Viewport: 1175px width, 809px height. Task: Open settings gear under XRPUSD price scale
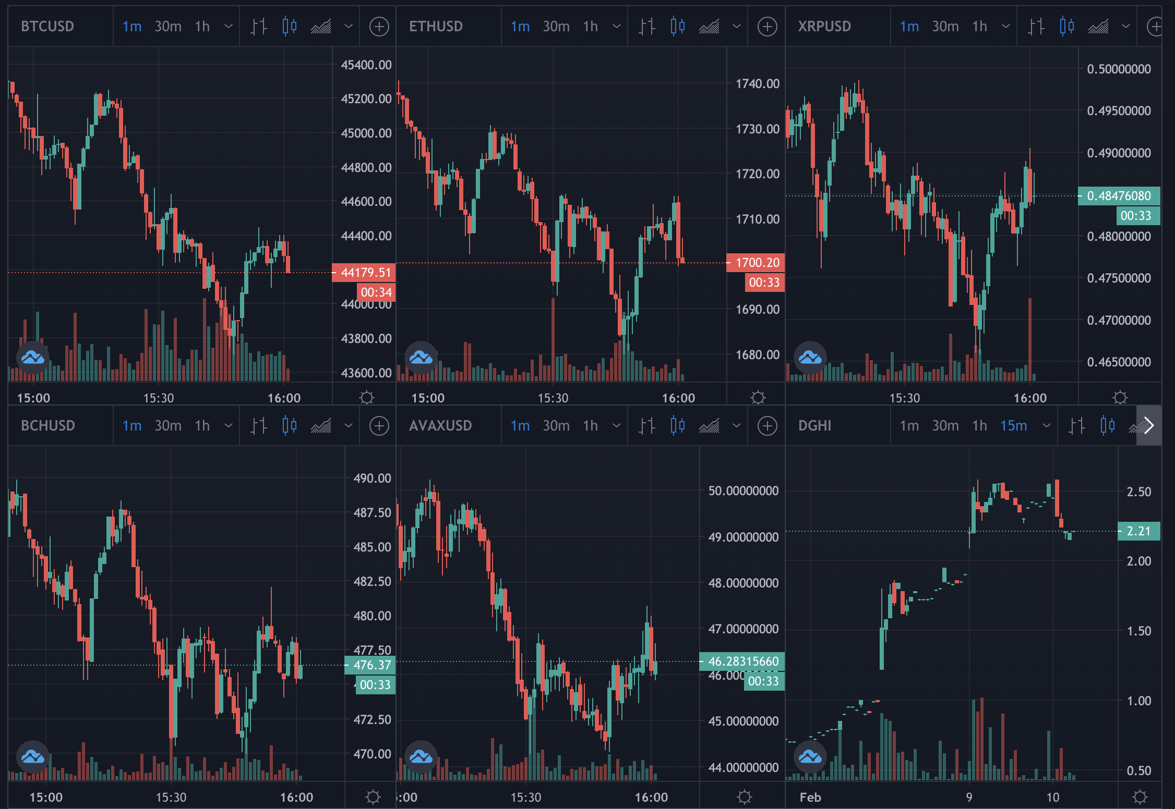coord(1120,398)
